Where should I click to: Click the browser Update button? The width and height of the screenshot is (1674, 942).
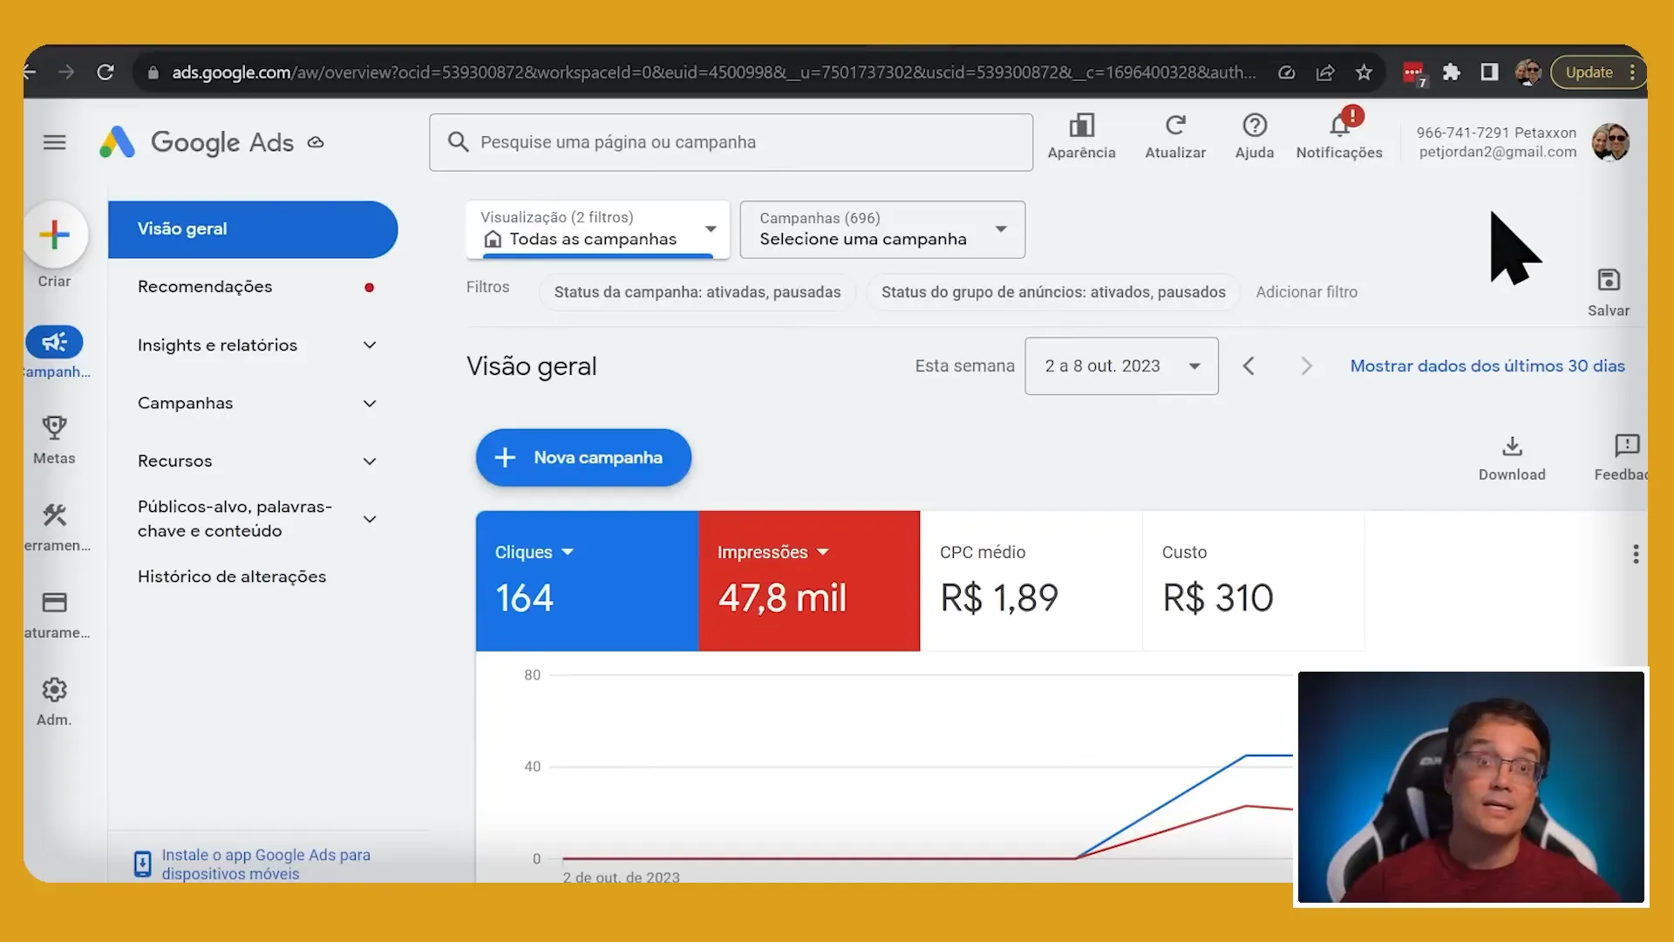pyautogui.click(x=1589, y=72)
